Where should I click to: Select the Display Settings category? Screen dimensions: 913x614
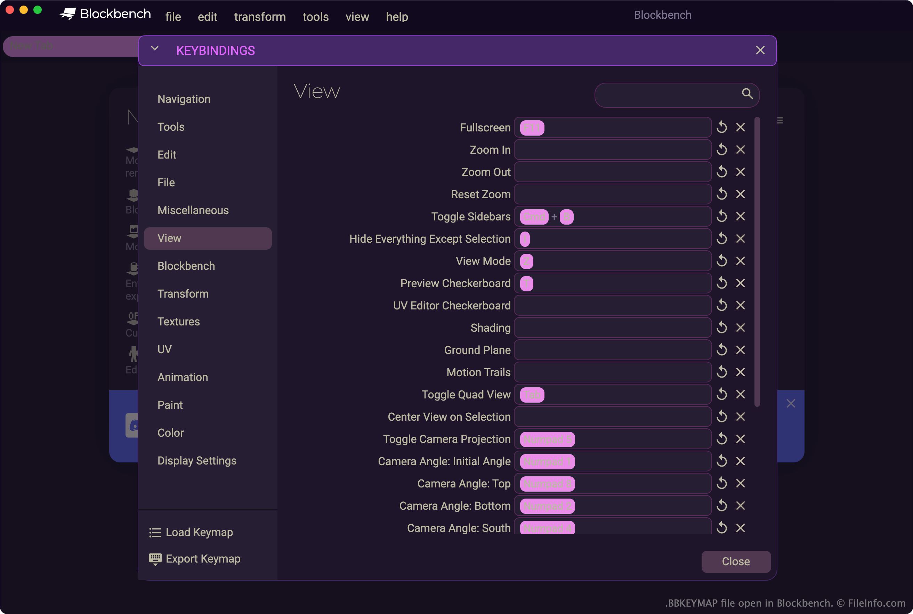point(196,460)
